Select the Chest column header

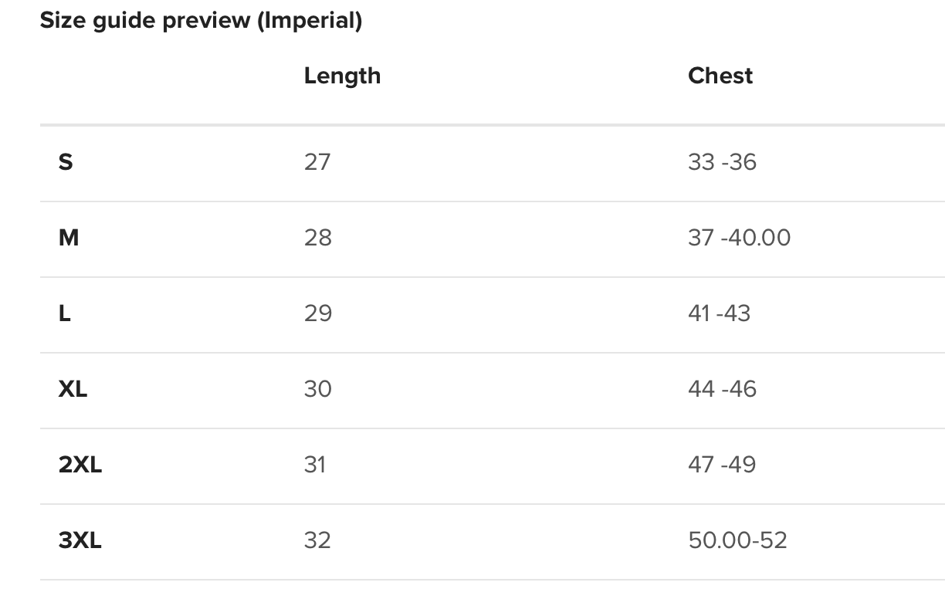click(720, 76)
